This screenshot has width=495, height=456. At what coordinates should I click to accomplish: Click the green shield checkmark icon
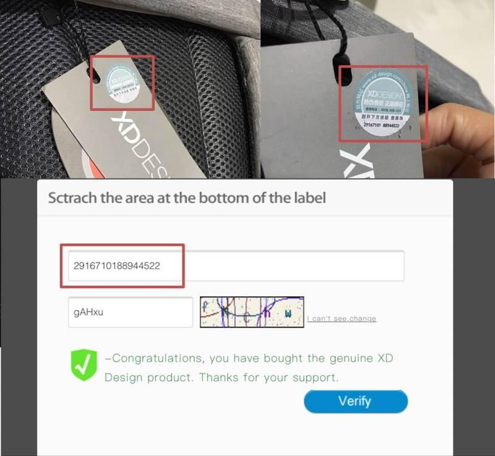coord(84,365)
